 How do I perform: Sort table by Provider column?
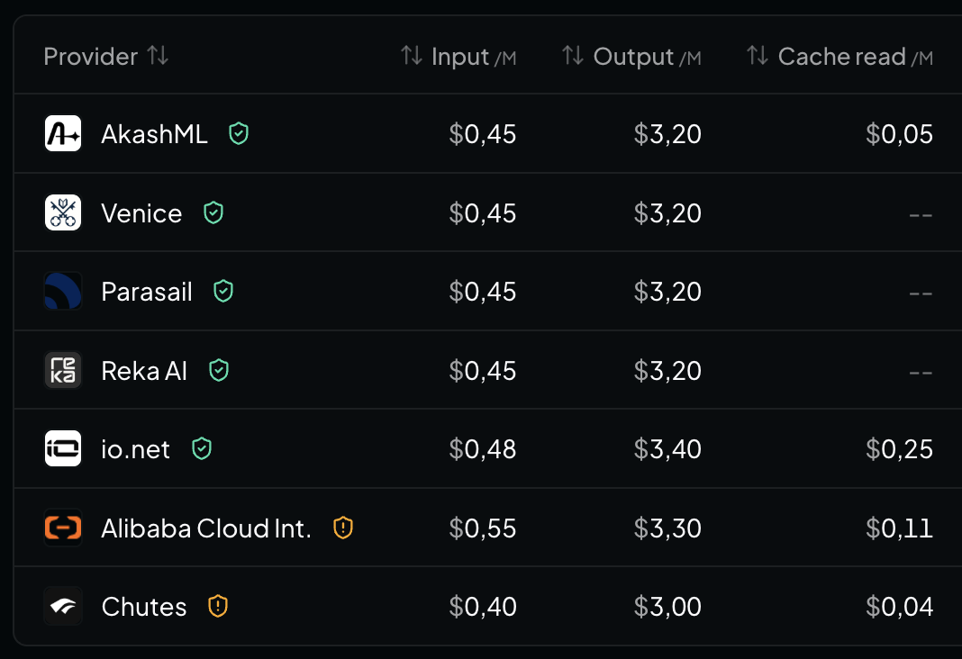(106, 57)
